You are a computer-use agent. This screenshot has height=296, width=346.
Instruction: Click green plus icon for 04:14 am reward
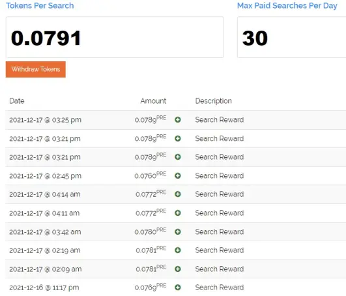pos(178,194)
